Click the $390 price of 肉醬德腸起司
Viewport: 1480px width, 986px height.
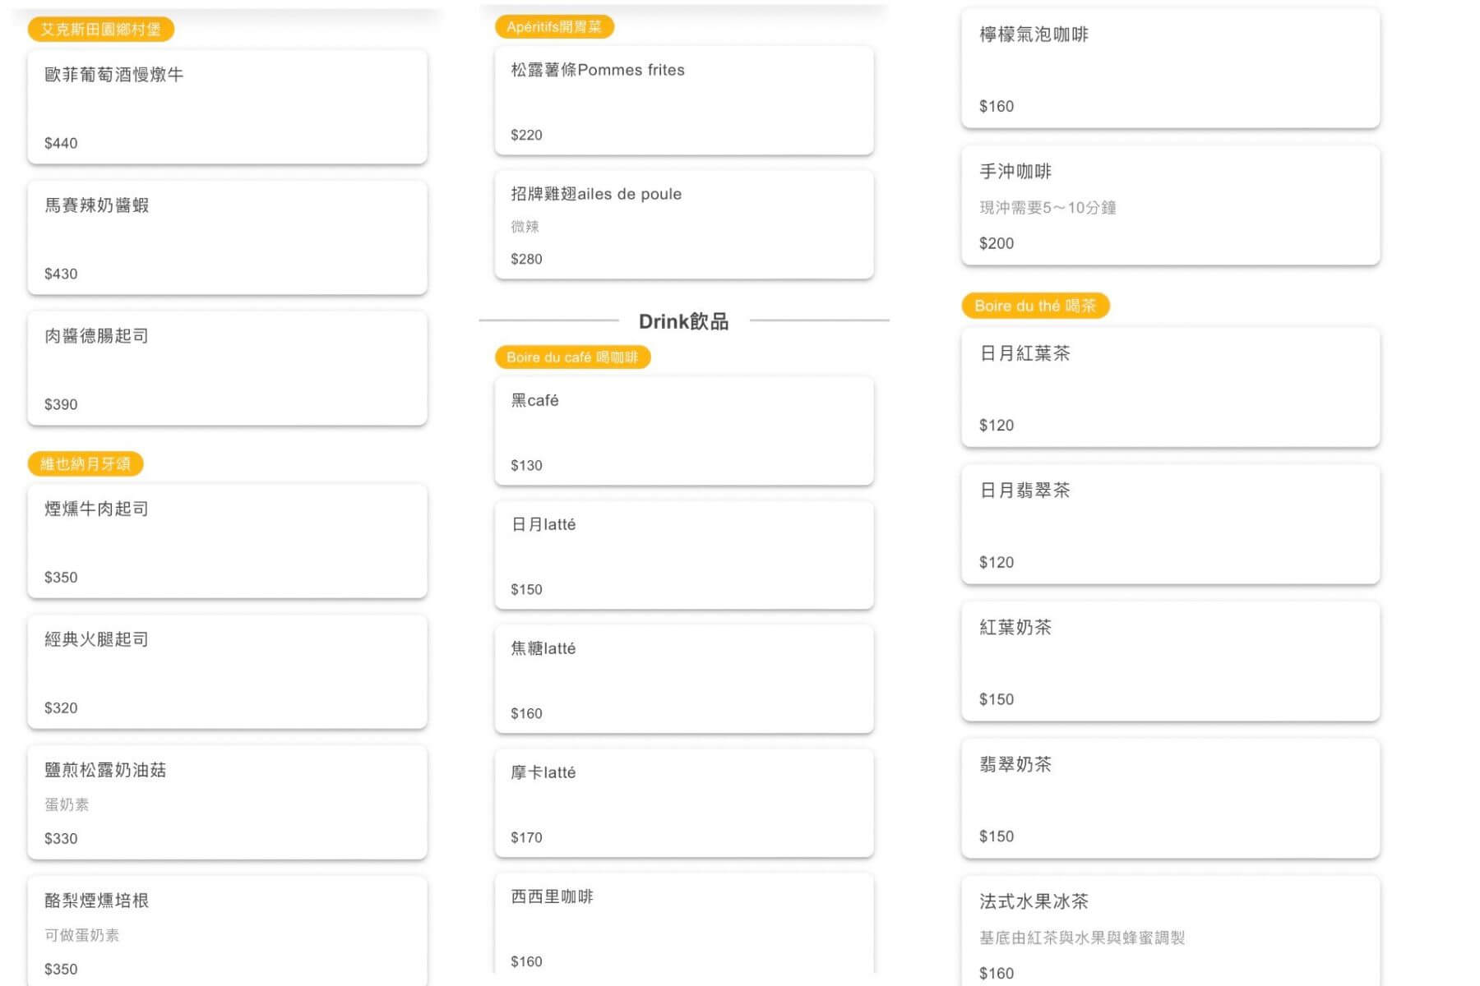click(x=61, y=404)
